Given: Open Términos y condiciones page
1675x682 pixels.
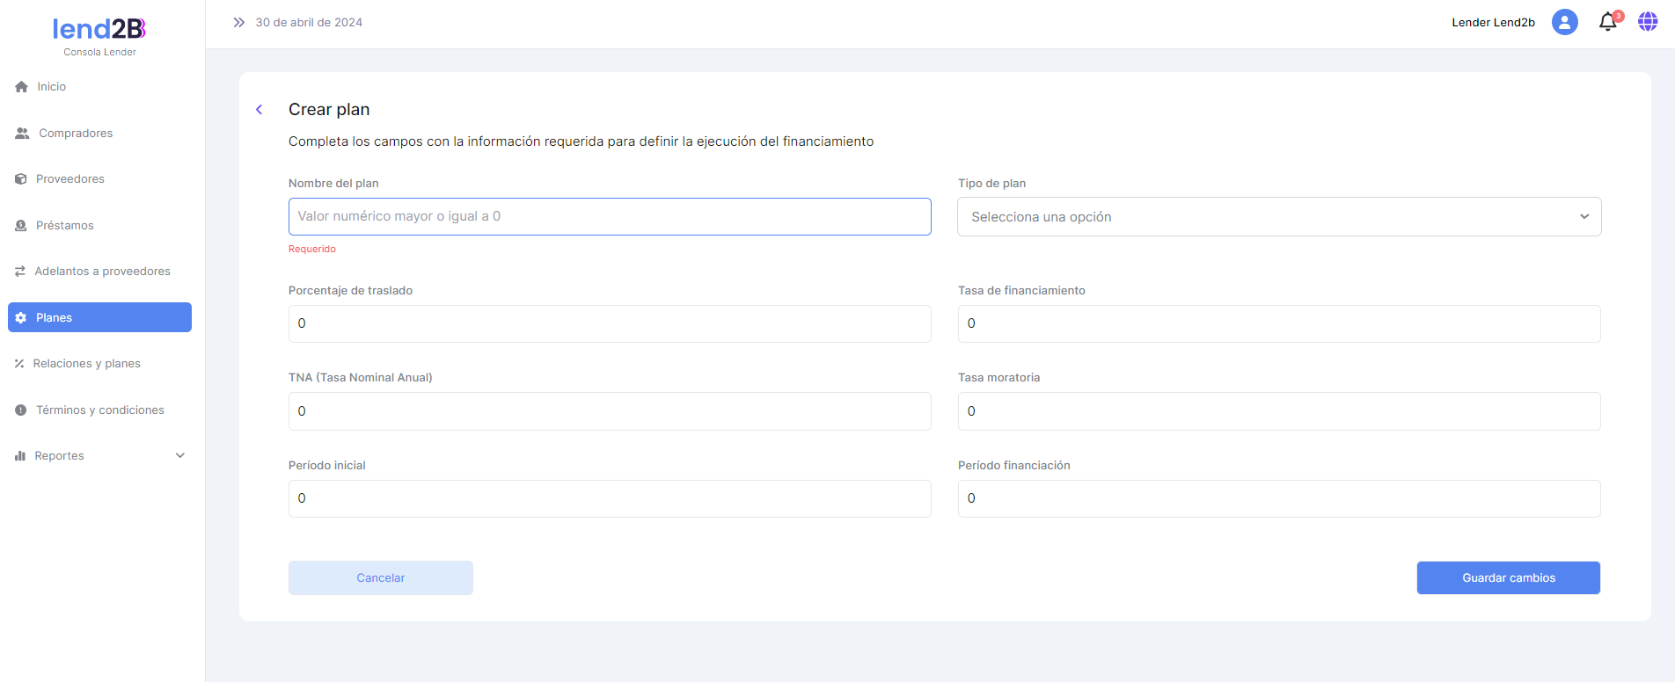Looking at the screenshot, I should [x=99, y=410].
